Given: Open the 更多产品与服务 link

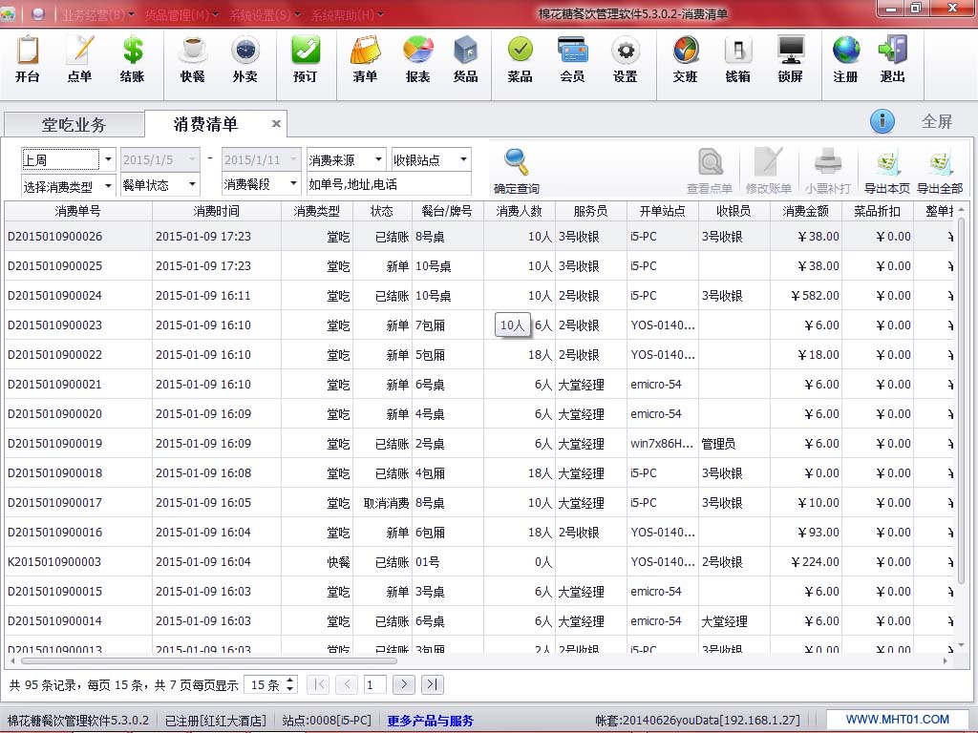Looking at the screenshot, I should coord(431,722).
